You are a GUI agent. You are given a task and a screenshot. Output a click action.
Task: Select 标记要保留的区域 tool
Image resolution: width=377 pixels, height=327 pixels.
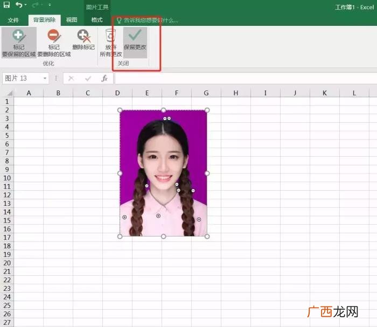point(19,43)
